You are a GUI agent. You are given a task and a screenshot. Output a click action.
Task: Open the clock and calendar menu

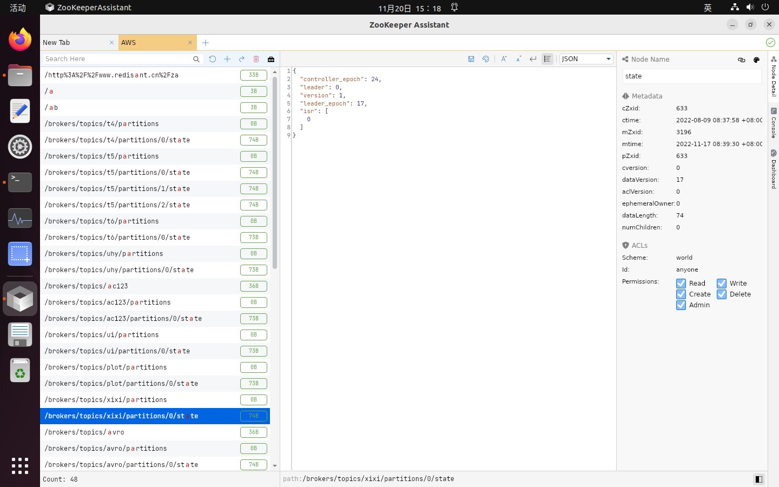click(410, 8)
